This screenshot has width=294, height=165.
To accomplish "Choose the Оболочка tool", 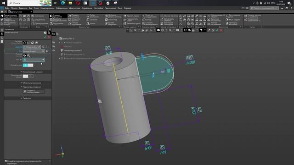I will 111,20.
